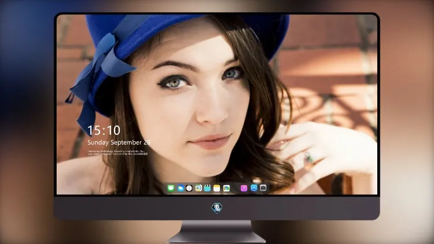Launch the teal clapperboard video app
Screen dimensions: 434x244
pos(207,188)
